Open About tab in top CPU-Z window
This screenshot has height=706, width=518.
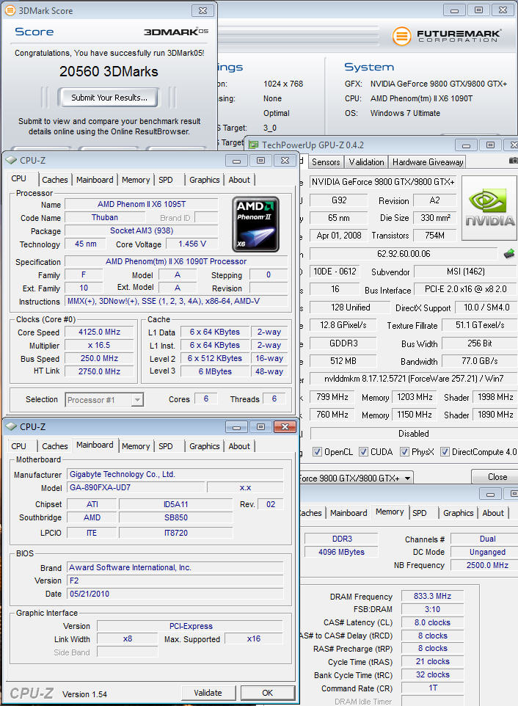[x=239, y=180]
